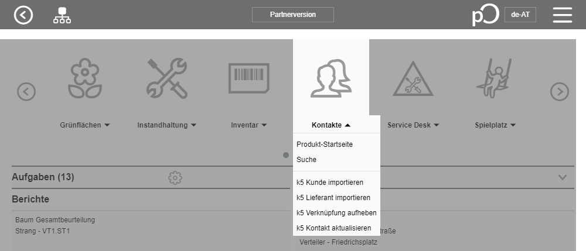Click the pO logo in header
The image size is (586, 251).
click(485, 15)
